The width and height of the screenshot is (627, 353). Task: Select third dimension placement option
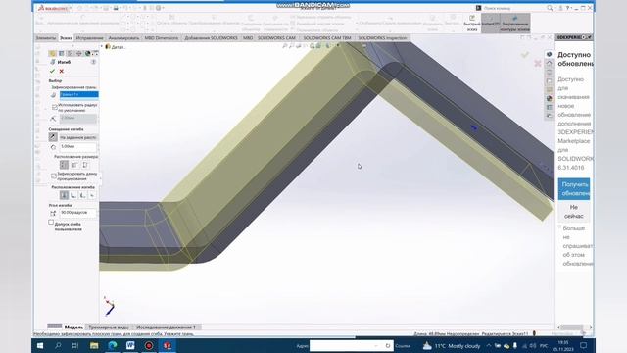pos(85,165)
